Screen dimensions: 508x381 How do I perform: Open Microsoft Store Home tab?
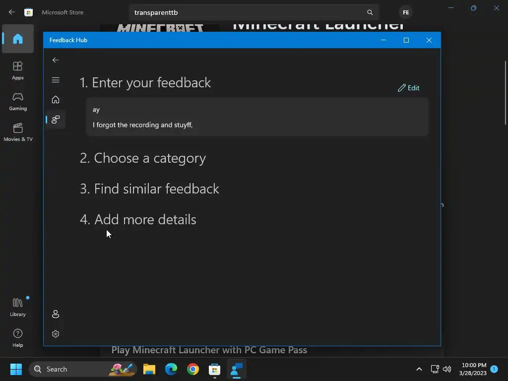18,39
